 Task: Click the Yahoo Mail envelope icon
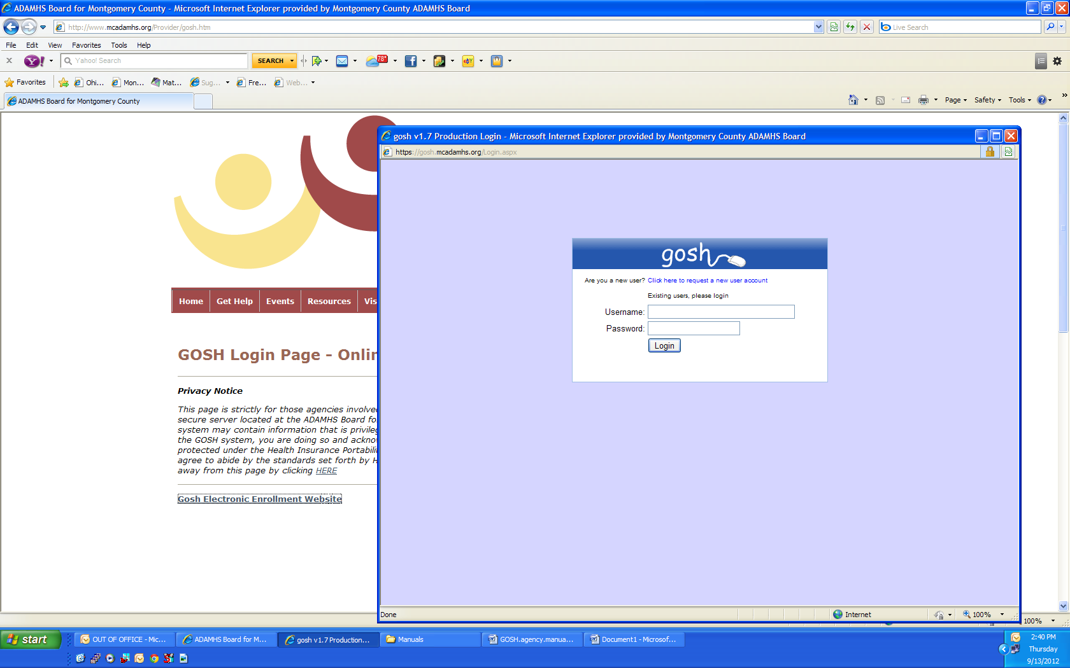[x=342, y=61]
